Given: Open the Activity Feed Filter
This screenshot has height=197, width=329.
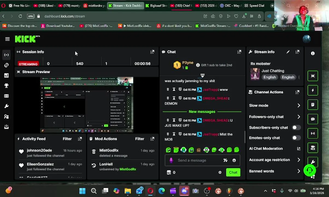Looking at the screenshot, I should [67, 139].
